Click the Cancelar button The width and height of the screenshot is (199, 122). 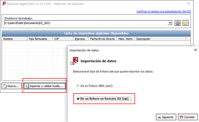[x=188, y=117]
